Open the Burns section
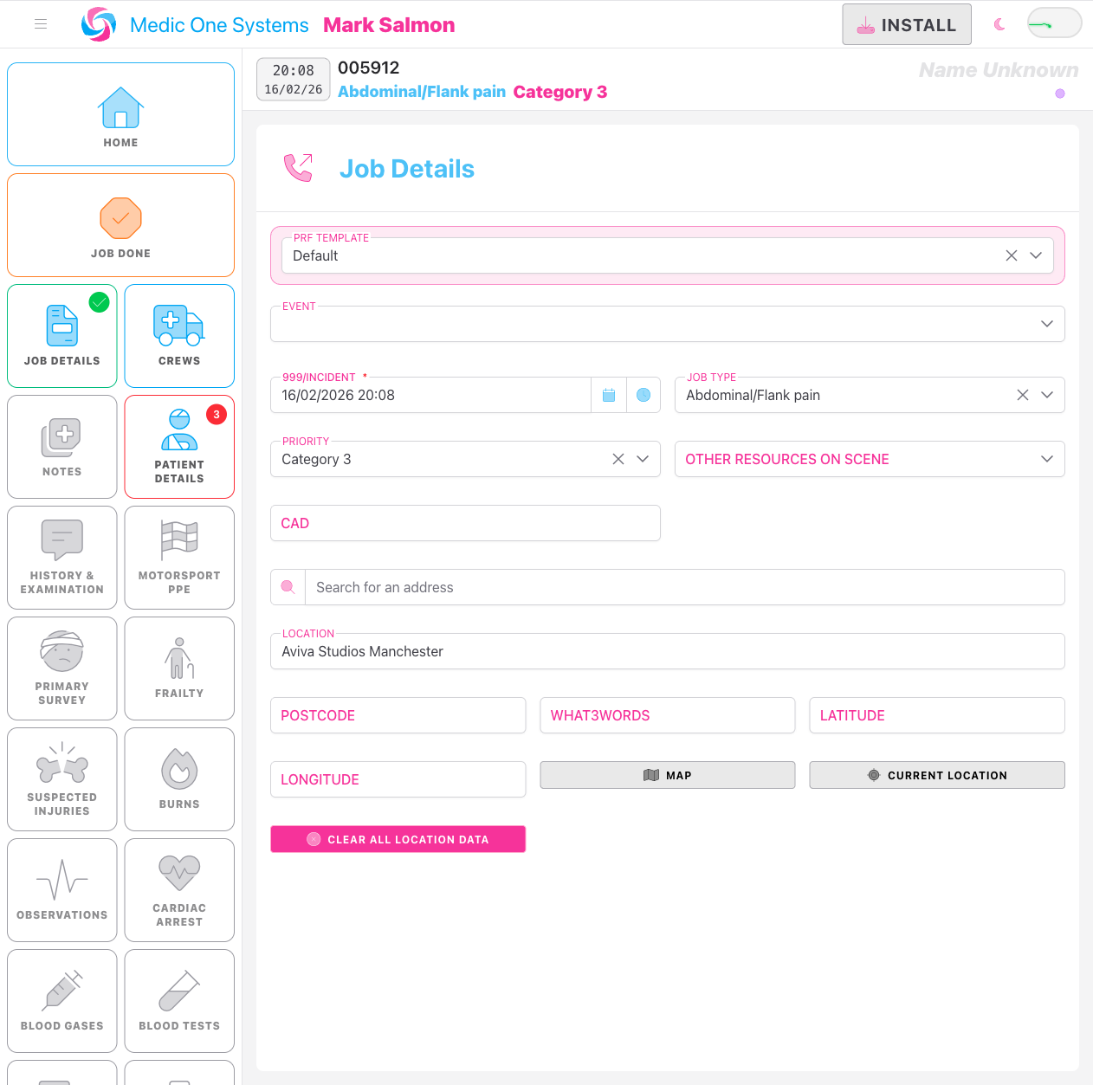 (179, 779)
